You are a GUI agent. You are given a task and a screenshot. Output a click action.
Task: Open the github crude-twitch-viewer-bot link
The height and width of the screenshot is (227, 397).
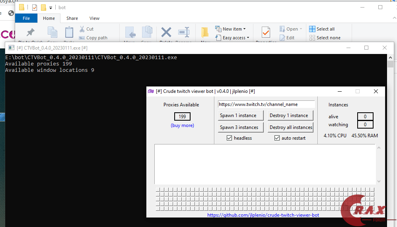coord(263,215)
